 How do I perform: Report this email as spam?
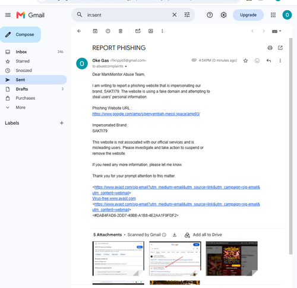[x=108, y=31]
